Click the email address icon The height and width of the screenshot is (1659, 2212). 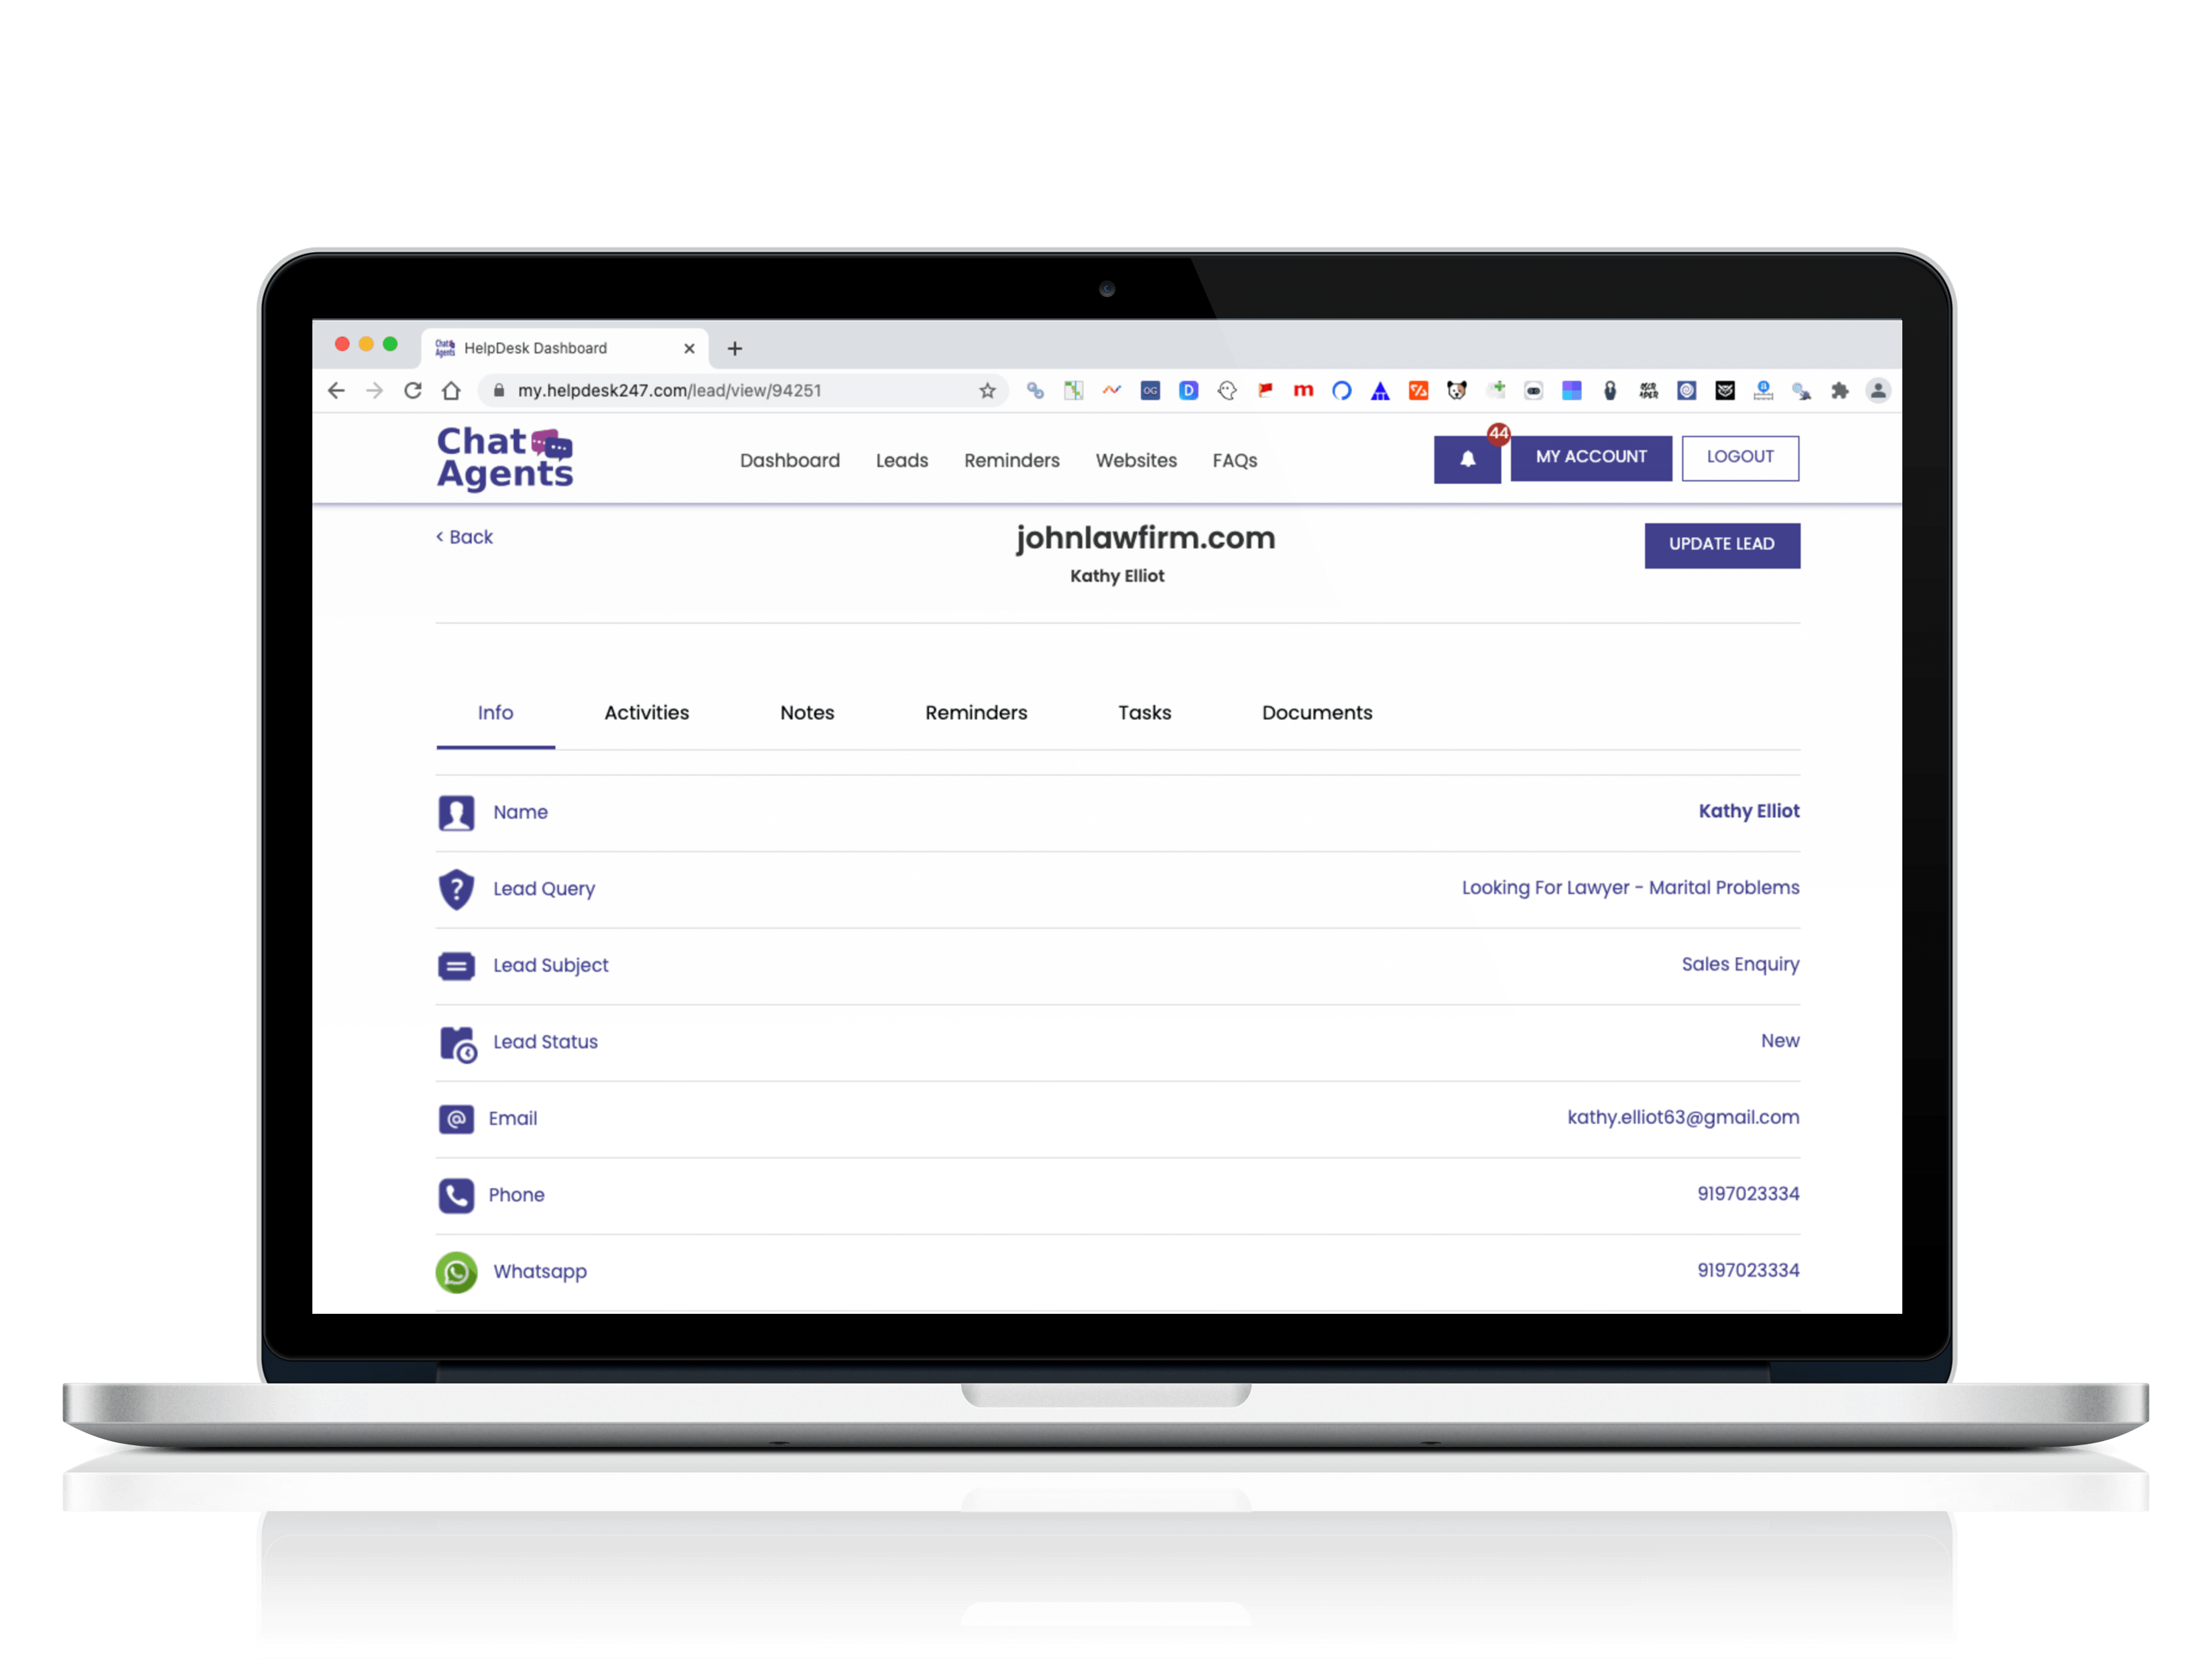(456, 1117)
